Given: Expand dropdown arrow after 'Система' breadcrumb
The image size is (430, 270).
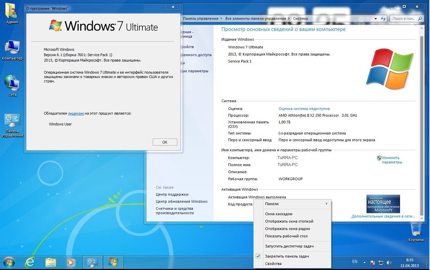Looking at the screenshot, I should (375, 19).
